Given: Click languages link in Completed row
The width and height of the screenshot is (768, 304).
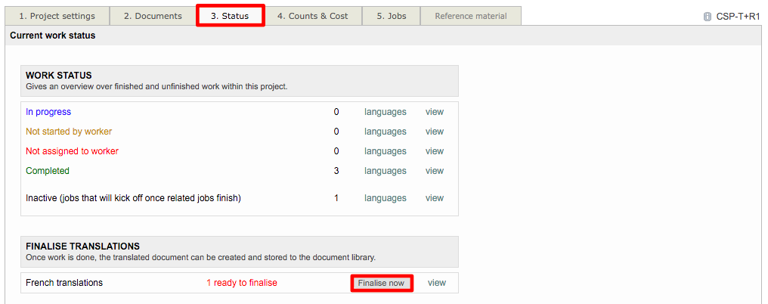Looking at the screenshot, I should (x=385, y=171).
